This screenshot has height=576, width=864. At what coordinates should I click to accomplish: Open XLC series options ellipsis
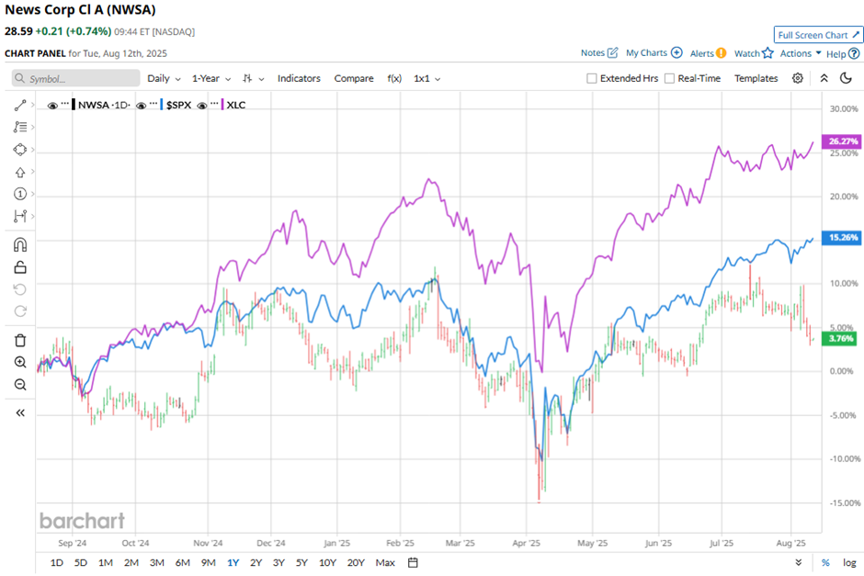pyautogui.click(x=214, y=104)
